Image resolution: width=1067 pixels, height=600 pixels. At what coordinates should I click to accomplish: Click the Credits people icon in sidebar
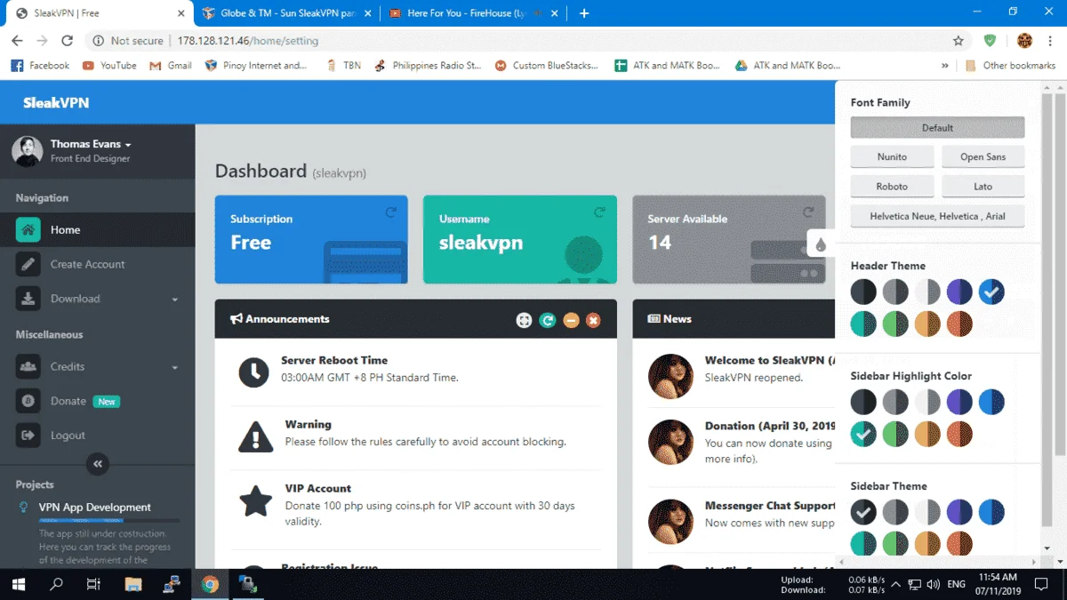pos(28,366)
